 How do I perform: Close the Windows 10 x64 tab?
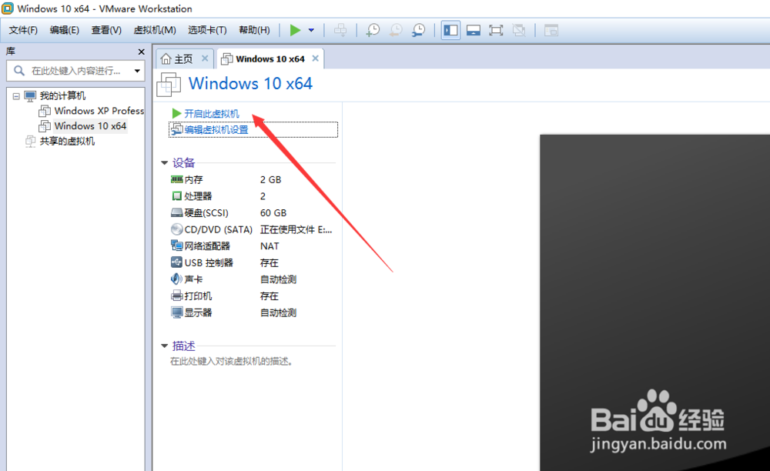[x=315, y=58]
